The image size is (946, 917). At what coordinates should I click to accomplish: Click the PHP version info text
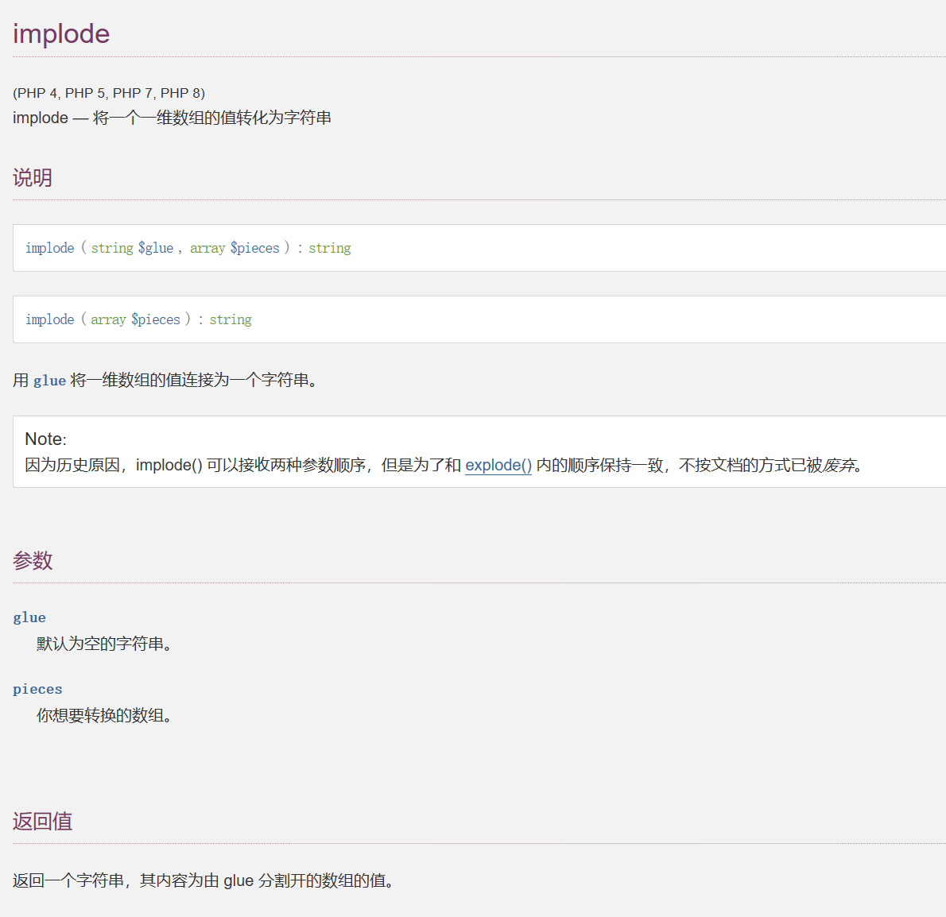pyautogui.click(x=109, y=93)
